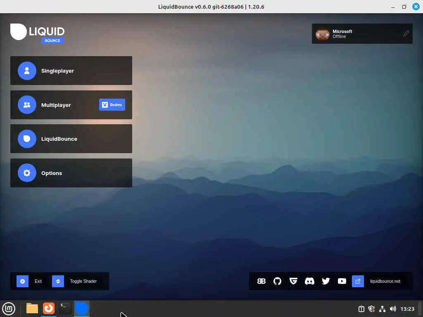The image size is (423, 317).
Task: Open the Files folder in the taskbar
Action: (32, 308)
